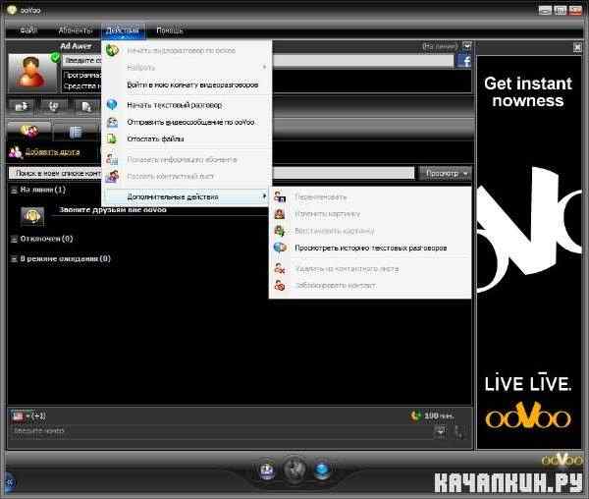Click change picture icon in submenu

[x=280, y=214]
